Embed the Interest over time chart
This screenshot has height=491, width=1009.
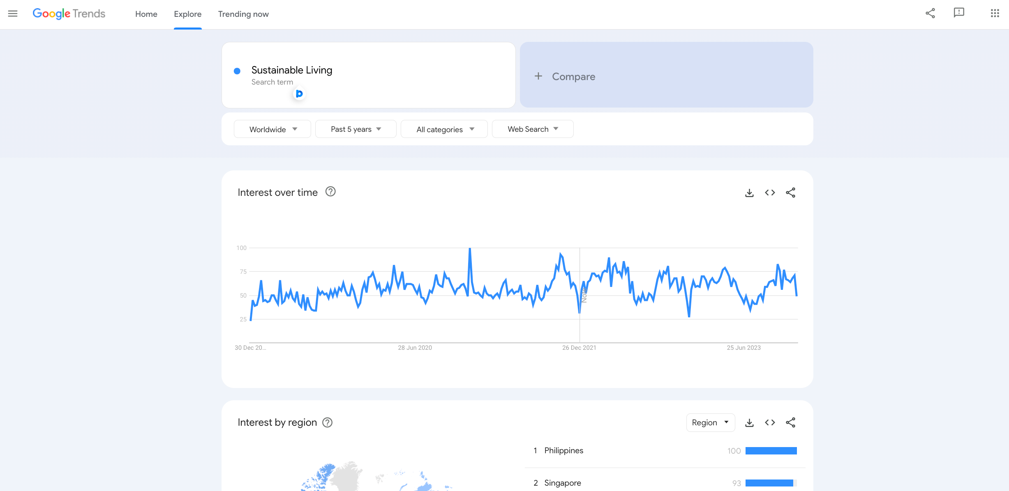[x=770, y=193]
